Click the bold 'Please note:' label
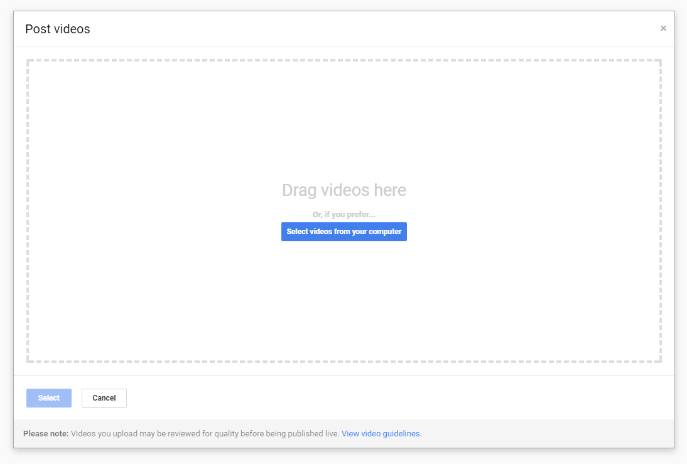 click(x=46, y=433)
